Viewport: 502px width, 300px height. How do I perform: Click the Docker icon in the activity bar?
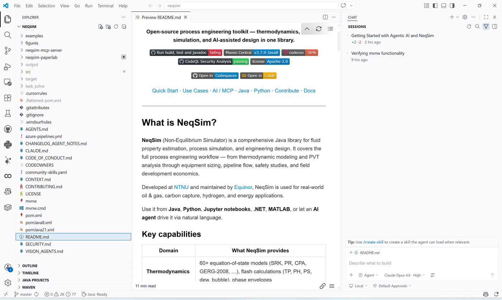point(8,207)
